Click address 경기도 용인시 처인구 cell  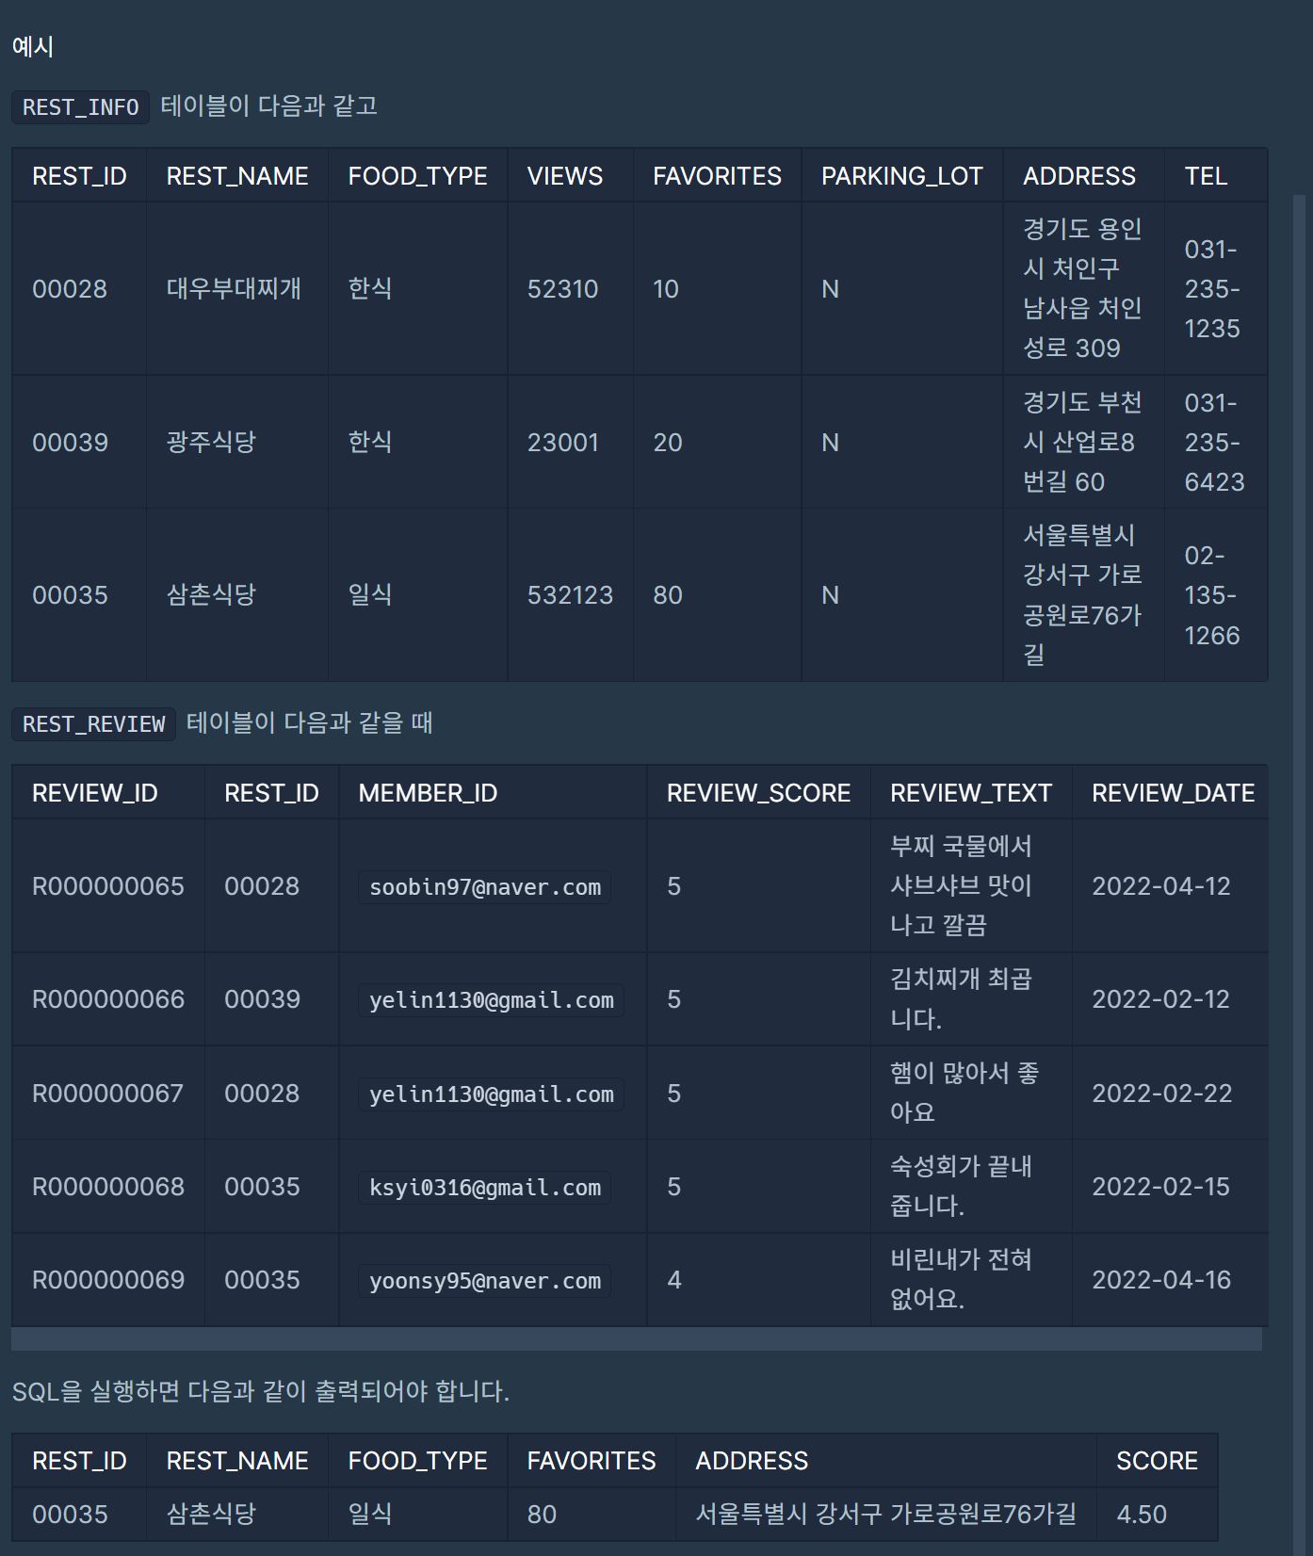click(1082, 288)
